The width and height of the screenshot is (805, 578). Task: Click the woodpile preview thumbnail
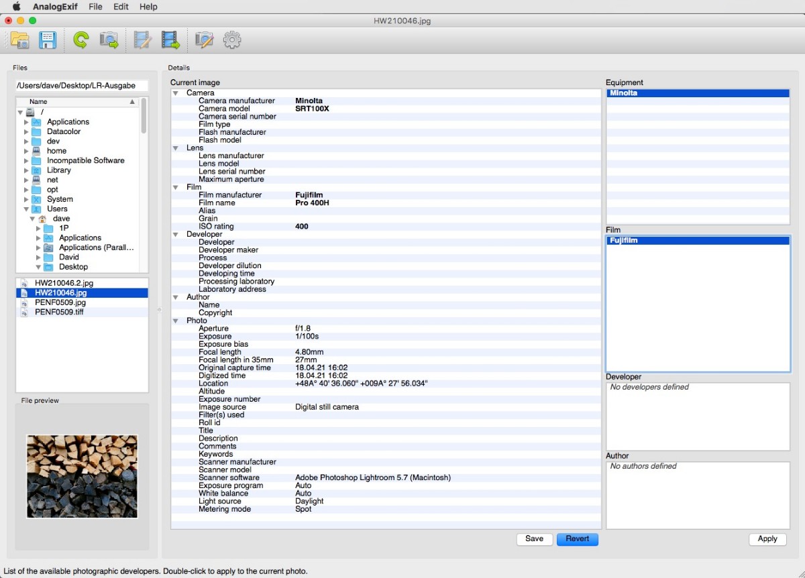(82, 476)
